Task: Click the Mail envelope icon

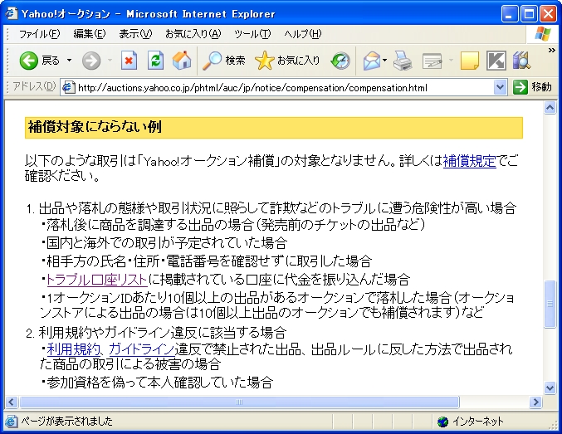Action: click(371, 61)
